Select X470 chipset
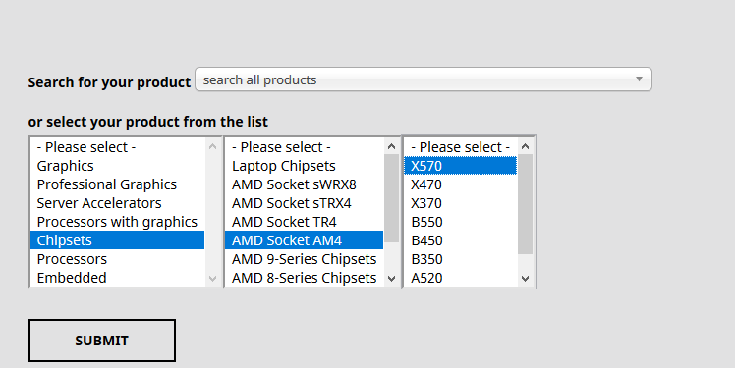Image resolution: width=735 pixels, height=368 pixels. pyautogui.click(x=460, y=184)
